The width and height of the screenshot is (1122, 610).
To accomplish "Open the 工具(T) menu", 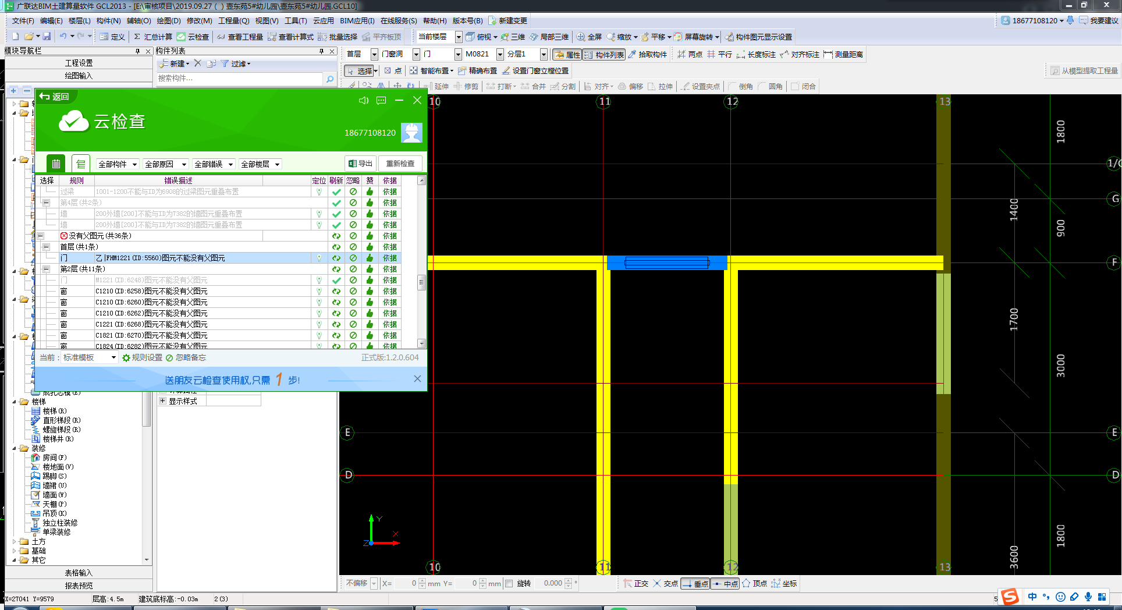I will tap(296, 20).
